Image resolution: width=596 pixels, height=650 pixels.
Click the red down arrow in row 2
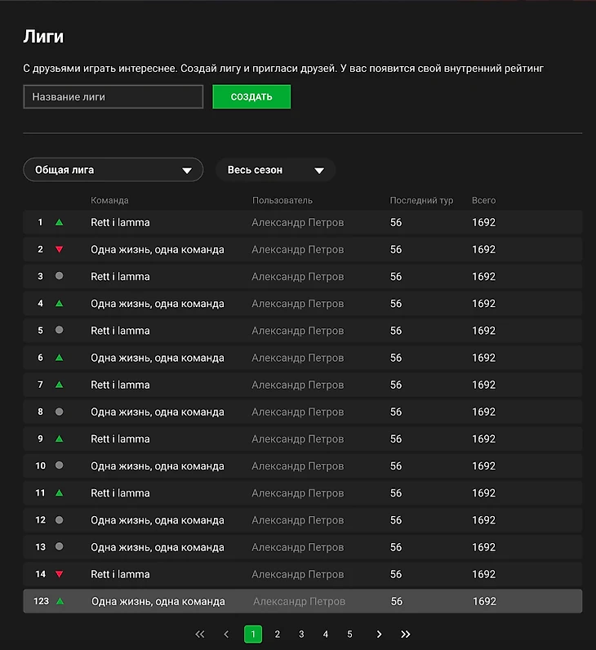59,249
